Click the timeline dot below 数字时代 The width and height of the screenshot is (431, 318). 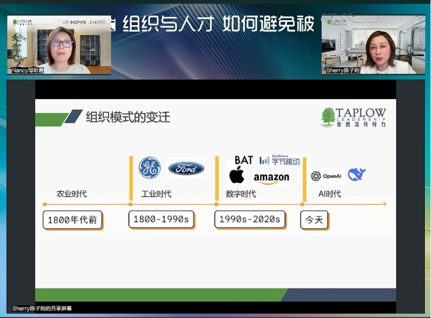(x=216, y=204)
